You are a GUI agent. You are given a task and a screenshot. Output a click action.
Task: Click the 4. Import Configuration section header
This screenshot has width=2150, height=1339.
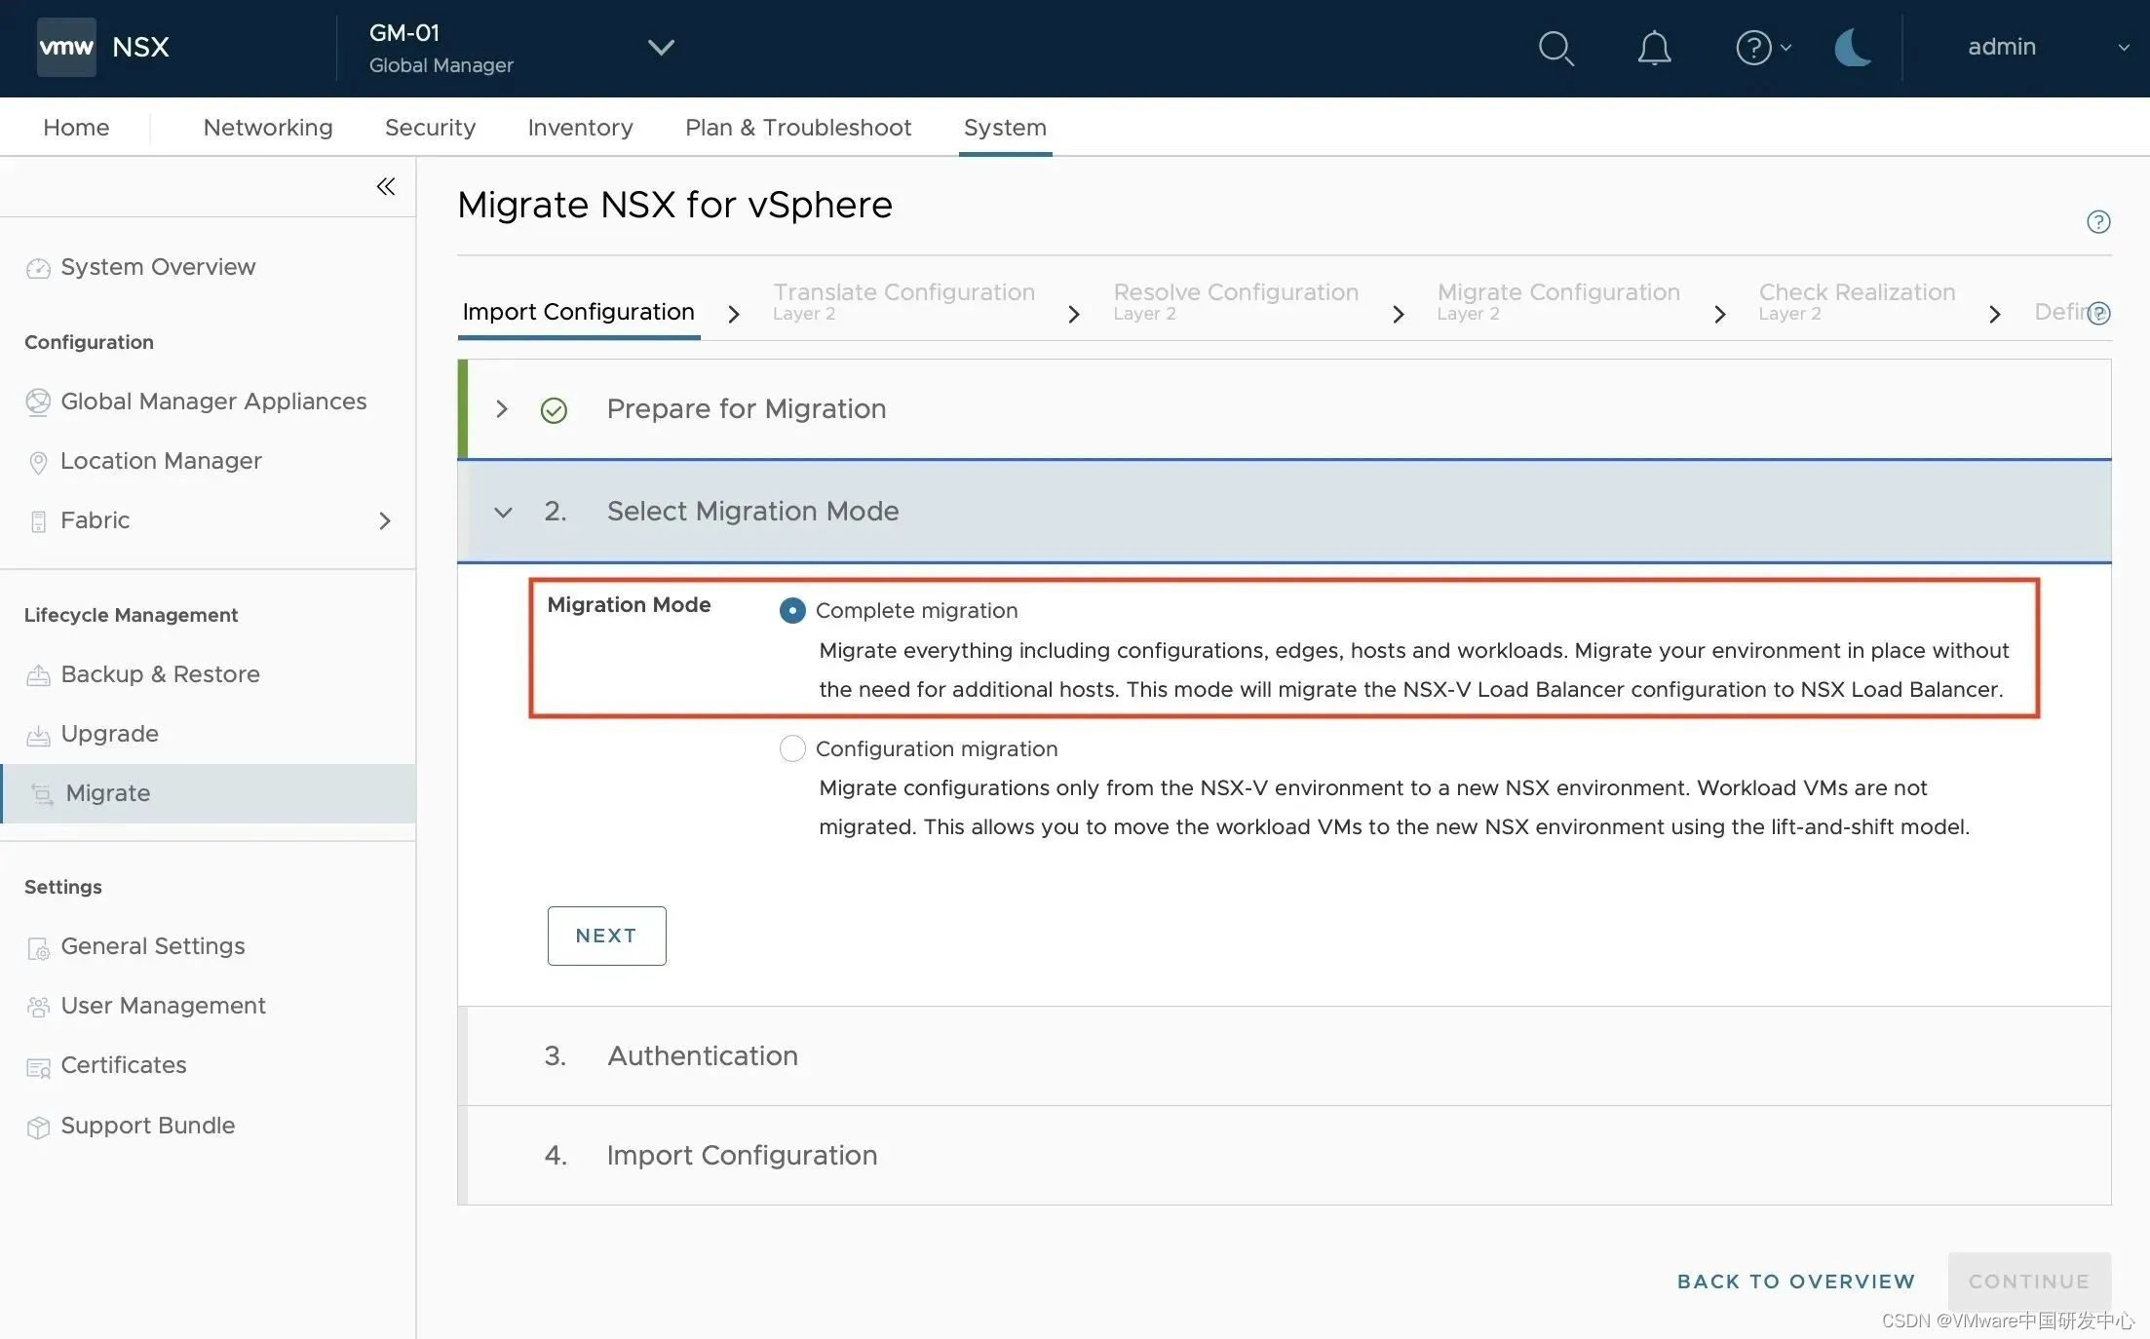pyautogui.click(x=1284, y=1156)
